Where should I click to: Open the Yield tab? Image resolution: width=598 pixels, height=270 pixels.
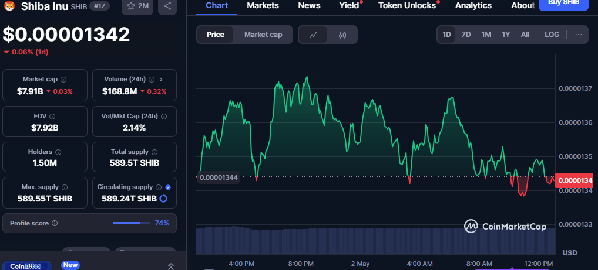350,6
